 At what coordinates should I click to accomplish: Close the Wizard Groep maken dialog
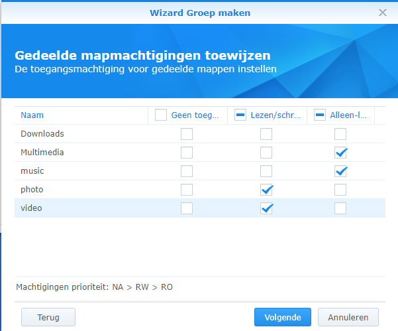click(383, 13)
